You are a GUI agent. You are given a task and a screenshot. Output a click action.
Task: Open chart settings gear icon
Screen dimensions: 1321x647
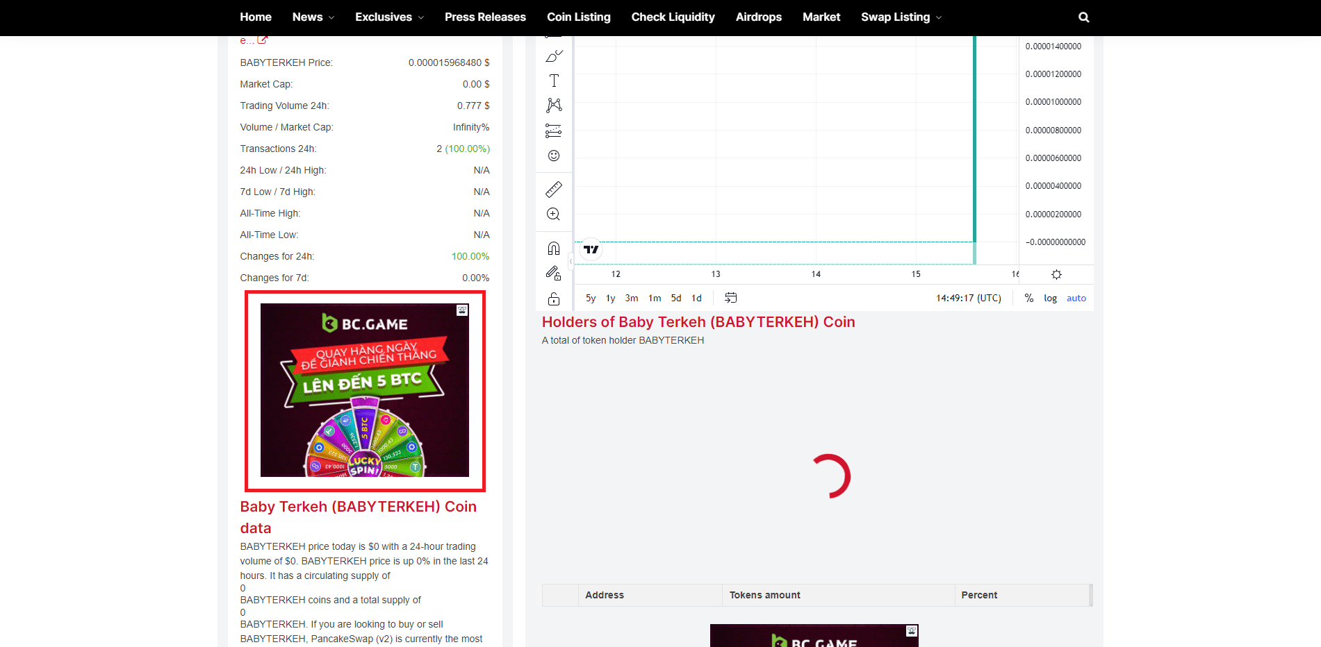[1056, 275]
